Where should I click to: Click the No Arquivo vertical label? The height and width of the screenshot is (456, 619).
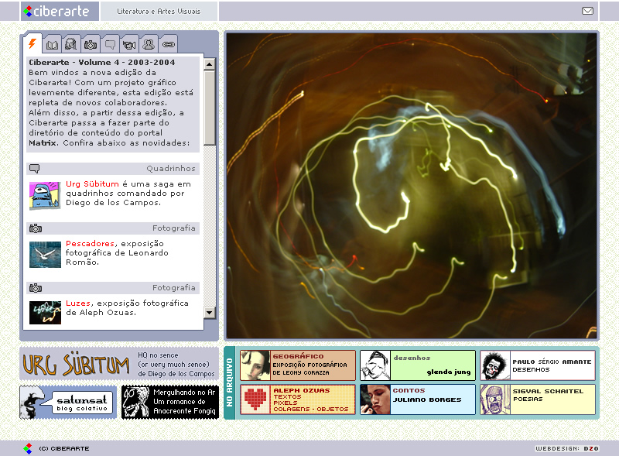(x=230, y=382)
